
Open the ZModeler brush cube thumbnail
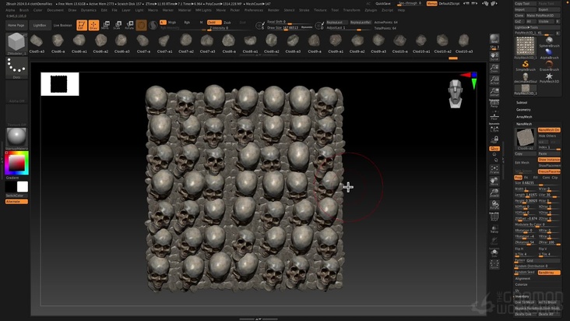point(16,44)
